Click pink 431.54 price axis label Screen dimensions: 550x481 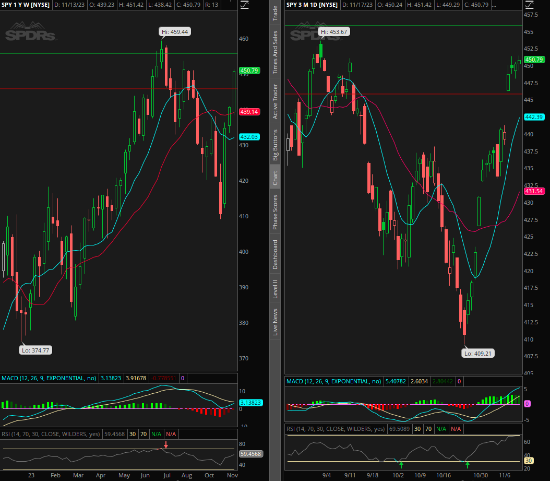point(534,191)
